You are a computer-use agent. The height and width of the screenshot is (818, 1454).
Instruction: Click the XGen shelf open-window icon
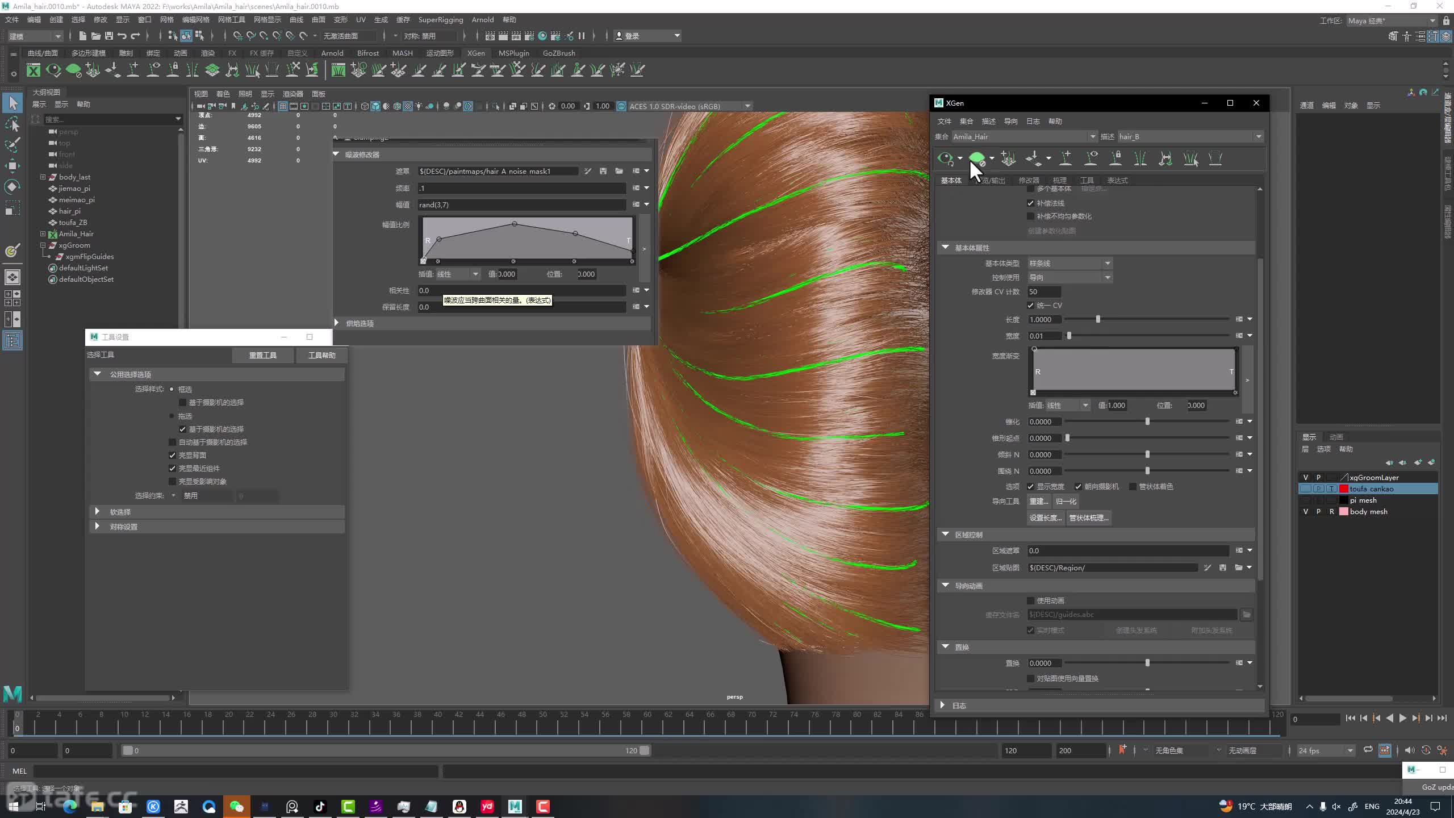tap(34, 70)
